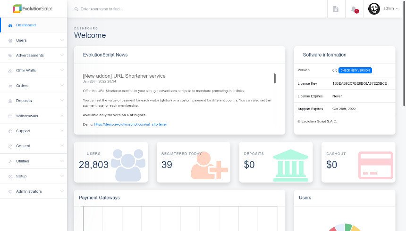Image resolution: width=406 pixels, height=231 pixels.
Task: Open the Offer Walls menu item
Action: pos(34,71)
